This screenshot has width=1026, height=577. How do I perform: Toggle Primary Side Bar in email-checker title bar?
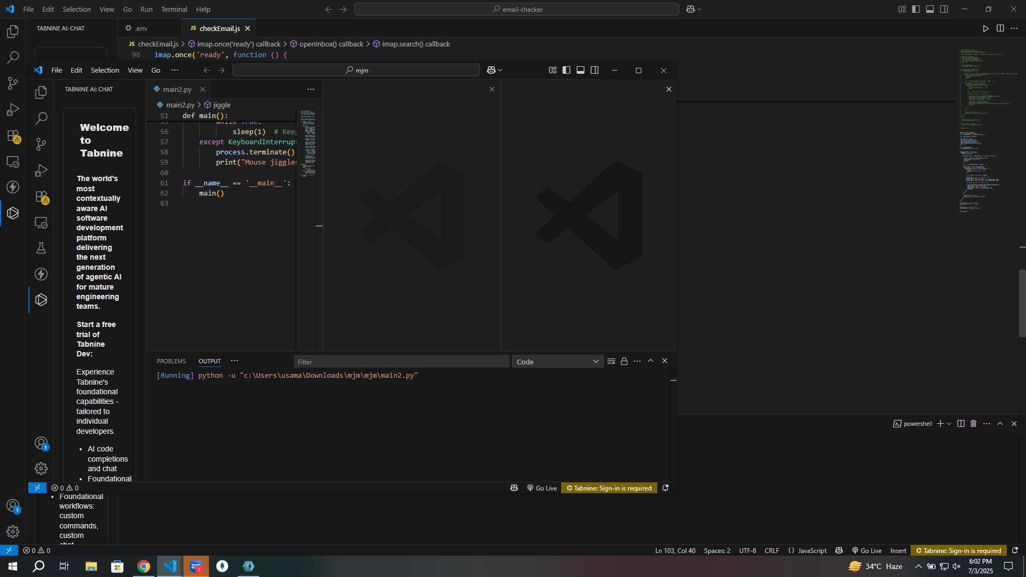(x=916, y=9)
